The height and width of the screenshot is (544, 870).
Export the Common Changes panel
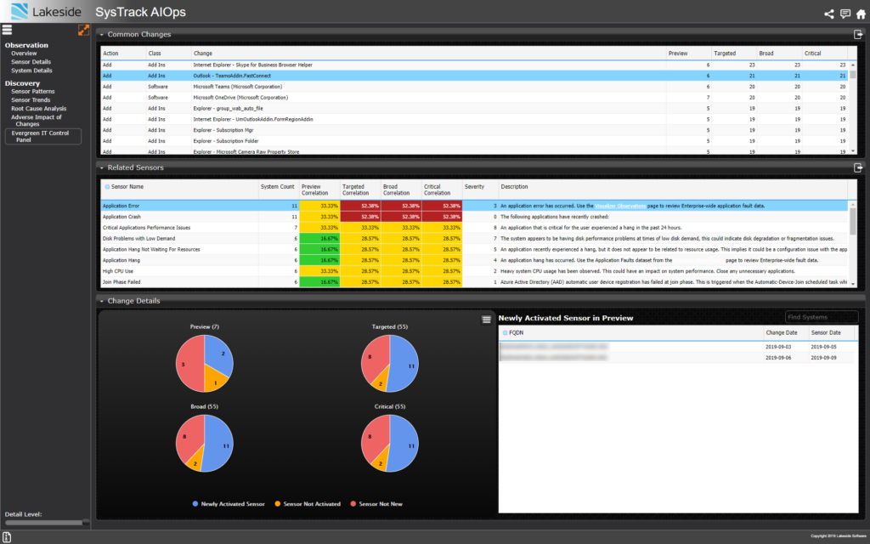858,34
